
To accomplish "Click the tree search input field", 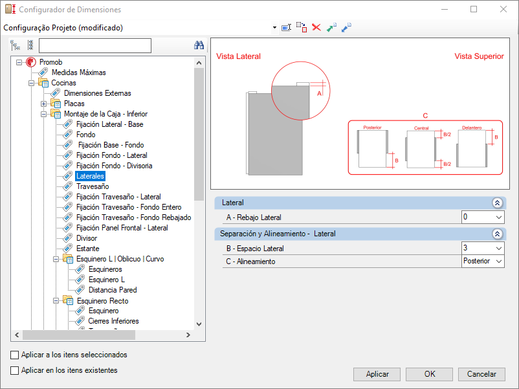I will [x=95, y=46].
